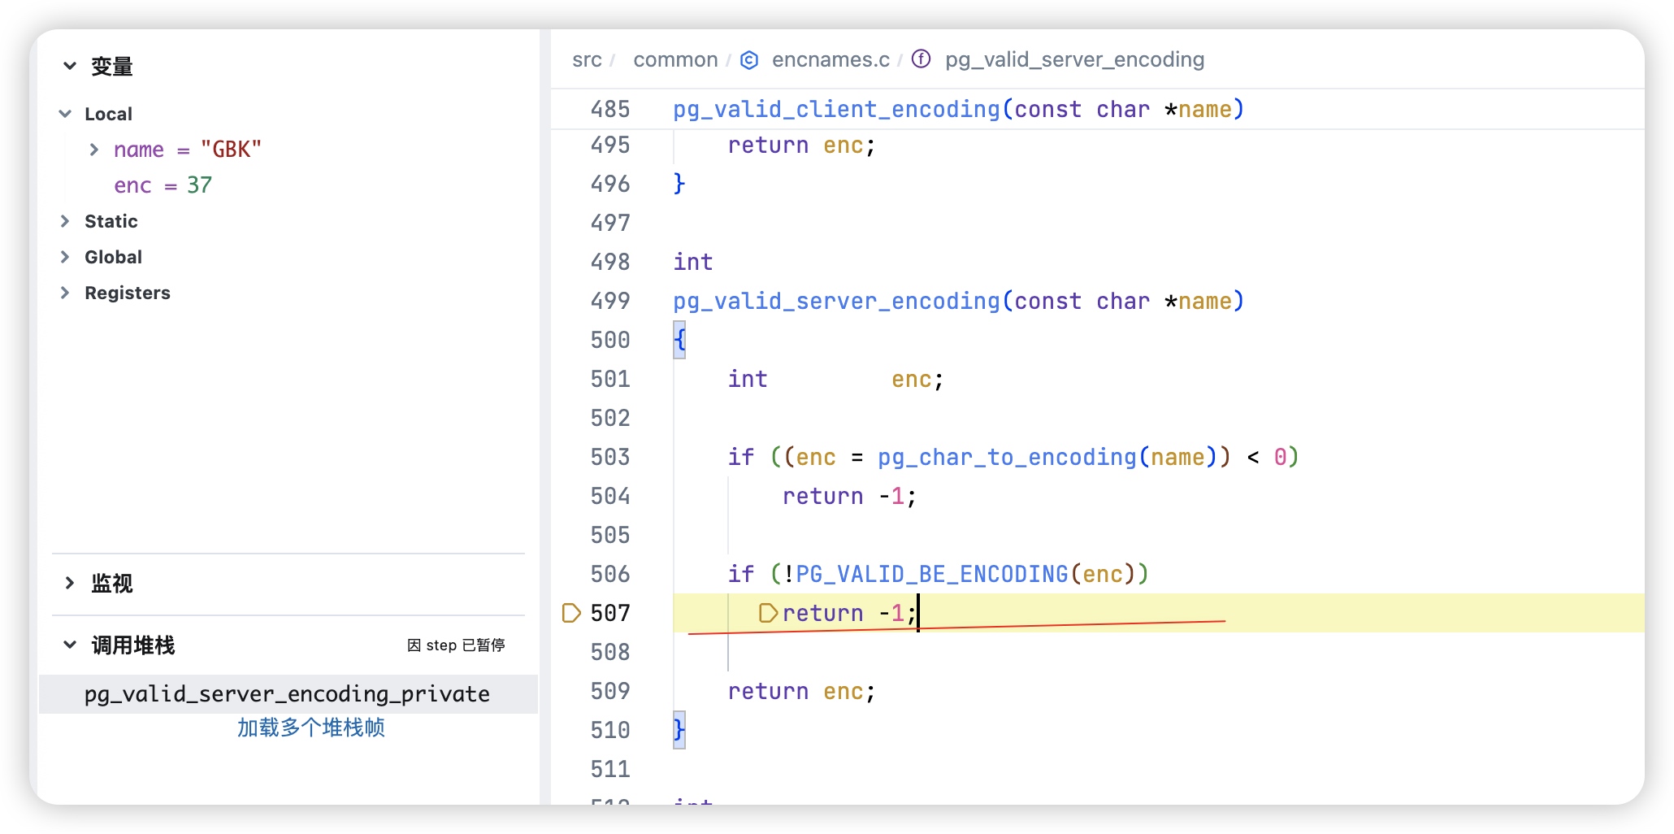Click line number 501 in gutter
This screenshot has width=1674, height=834.
(x=610, y=379)
